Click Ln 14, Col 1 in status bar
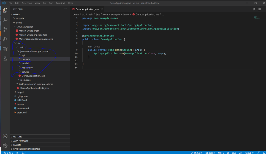This screenshot has height=154, width=266. click(x=196, y=153)
